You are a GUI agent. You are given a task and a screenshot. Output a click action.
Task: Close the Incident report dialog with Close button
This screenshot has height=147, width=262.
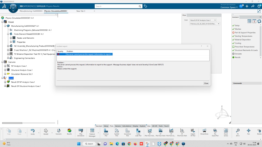pos(206,83)
